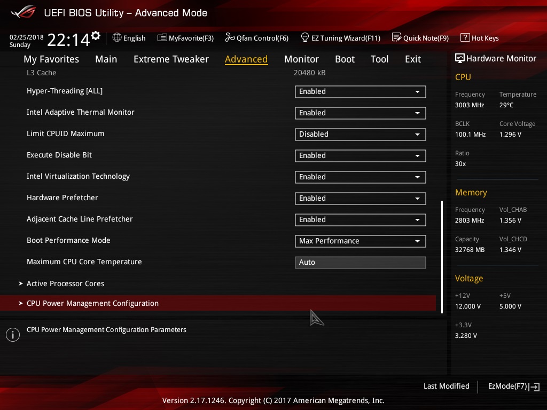547x410 pixels.
Task: Click the 22:14 clock display
Action: 68,40
